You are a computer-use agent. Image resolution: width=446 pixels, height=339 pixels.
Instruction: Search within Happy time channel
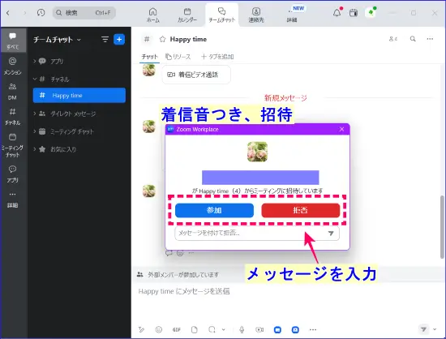pyautogui.click(x=413, y=39)
